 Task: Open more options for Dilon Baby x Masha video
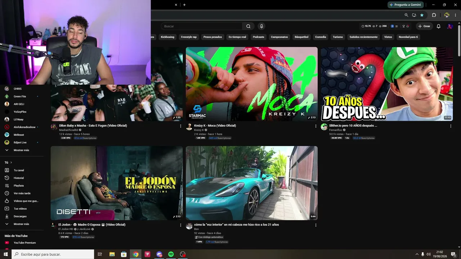point(181,126)
